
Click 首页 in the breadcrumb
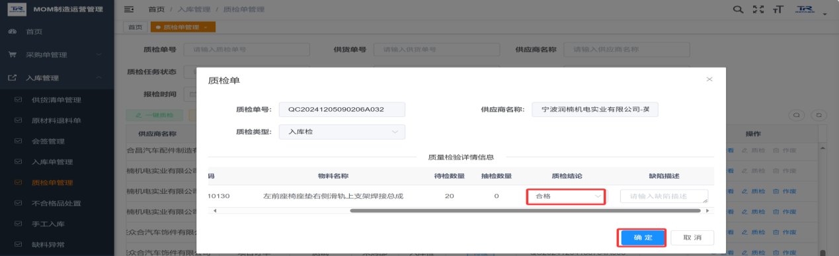157,9
